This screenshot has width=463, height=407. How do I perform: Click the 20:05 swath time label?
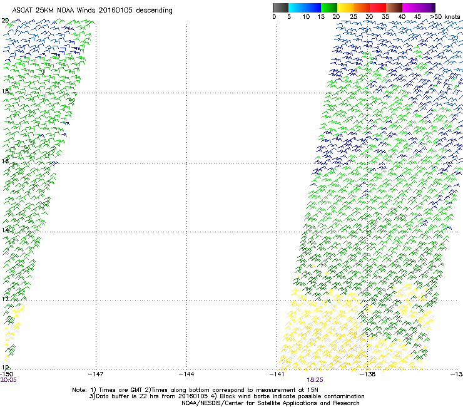tap(9, 380)
